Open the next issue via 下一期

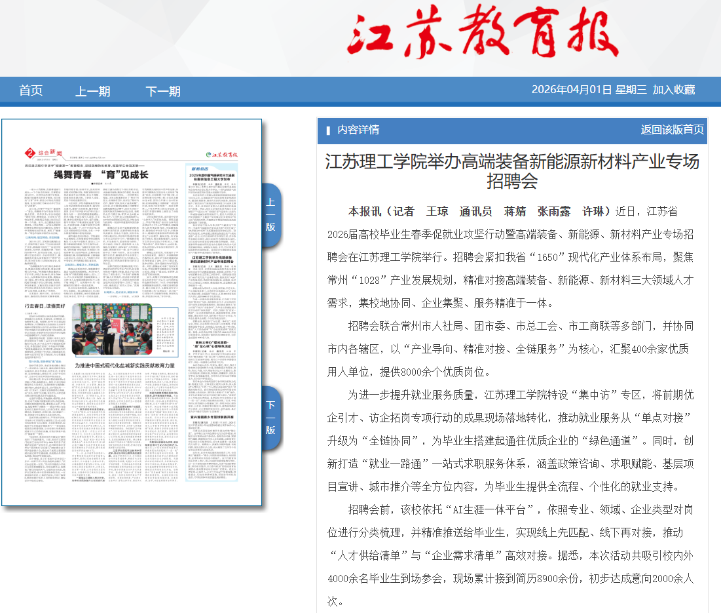[x=163, y=91]
